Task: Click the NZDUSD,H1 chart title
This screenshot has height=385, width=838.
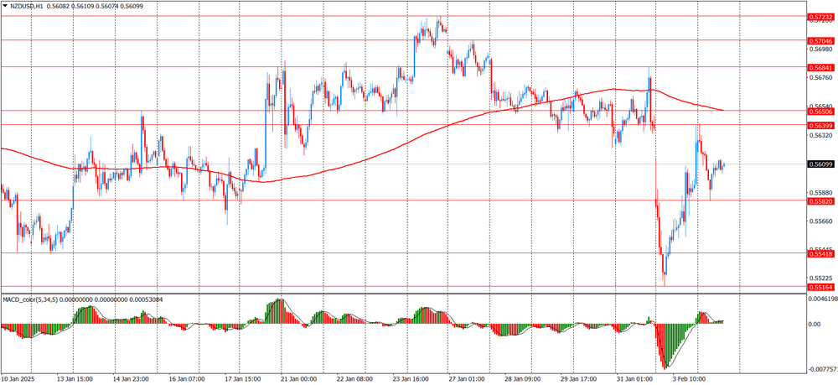Action: [28, 6]
